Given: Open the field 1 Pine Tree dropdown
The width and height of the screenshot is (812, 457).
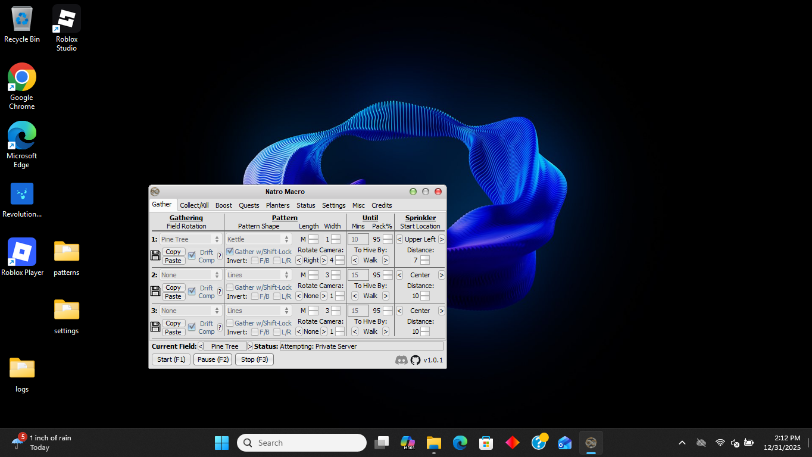Looking at the screenshot, I should [x=190, y=239].
